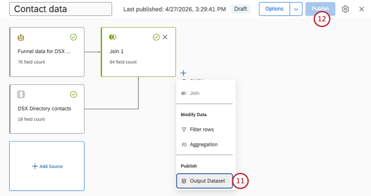The height and width of the screenshot is (196, 371).
Task: Edit the Contact data name field
Action: click(x=61, y=9)
